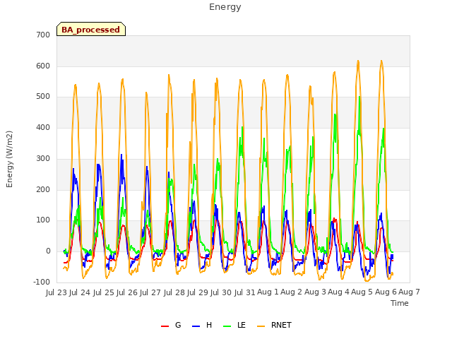Screen dimensions: 452x339
Task: Toggle the RNET series legend entry
Action: click(x=274, y=325)
